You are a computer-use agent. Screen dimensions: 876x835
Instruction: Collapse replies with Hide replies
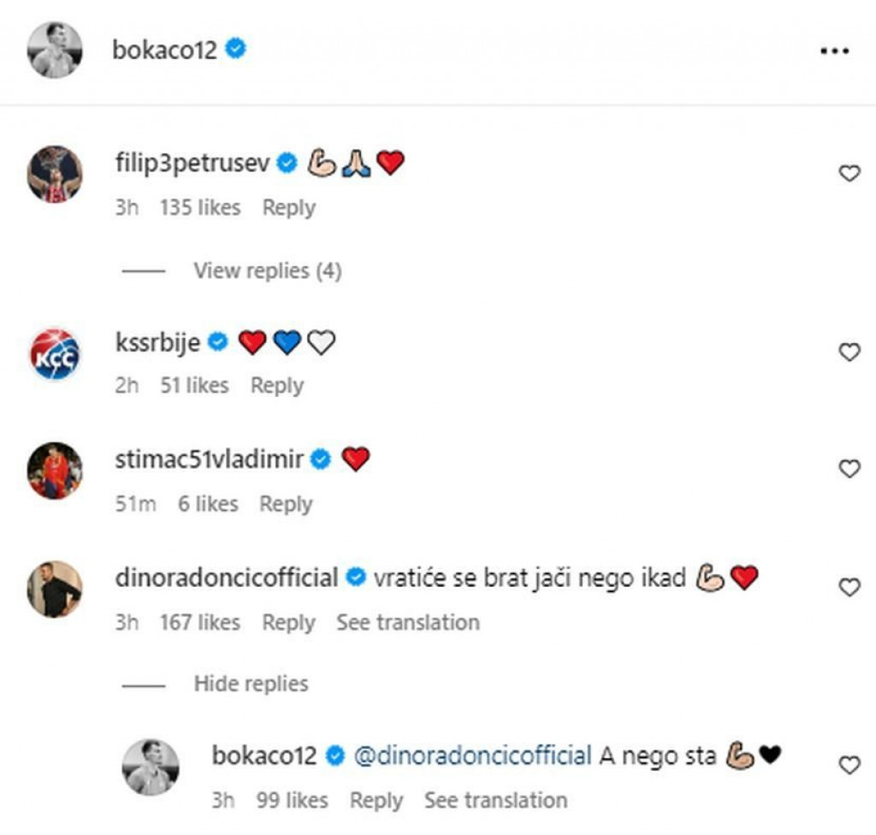pos(251,684)
